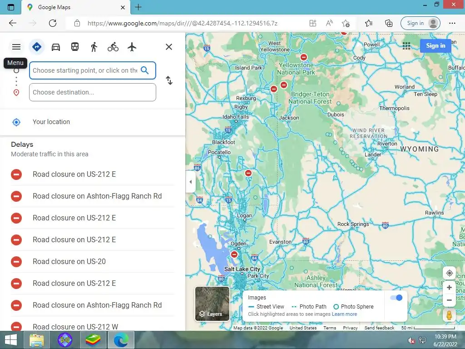Select first Road closure on US-212 E
The height and width of the screenshot is (349, 465).
point(93,174)
